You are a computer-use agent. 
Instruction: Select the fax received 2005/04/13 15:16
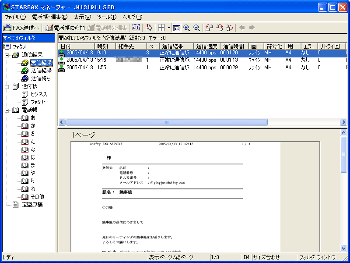(203, 60)
